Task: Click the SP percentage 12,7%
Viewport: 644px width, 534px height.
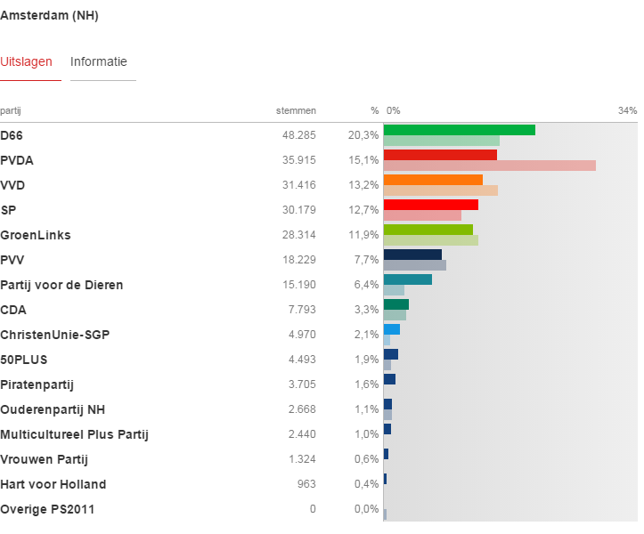Action: pyautogui.click(x=363, y=210)
